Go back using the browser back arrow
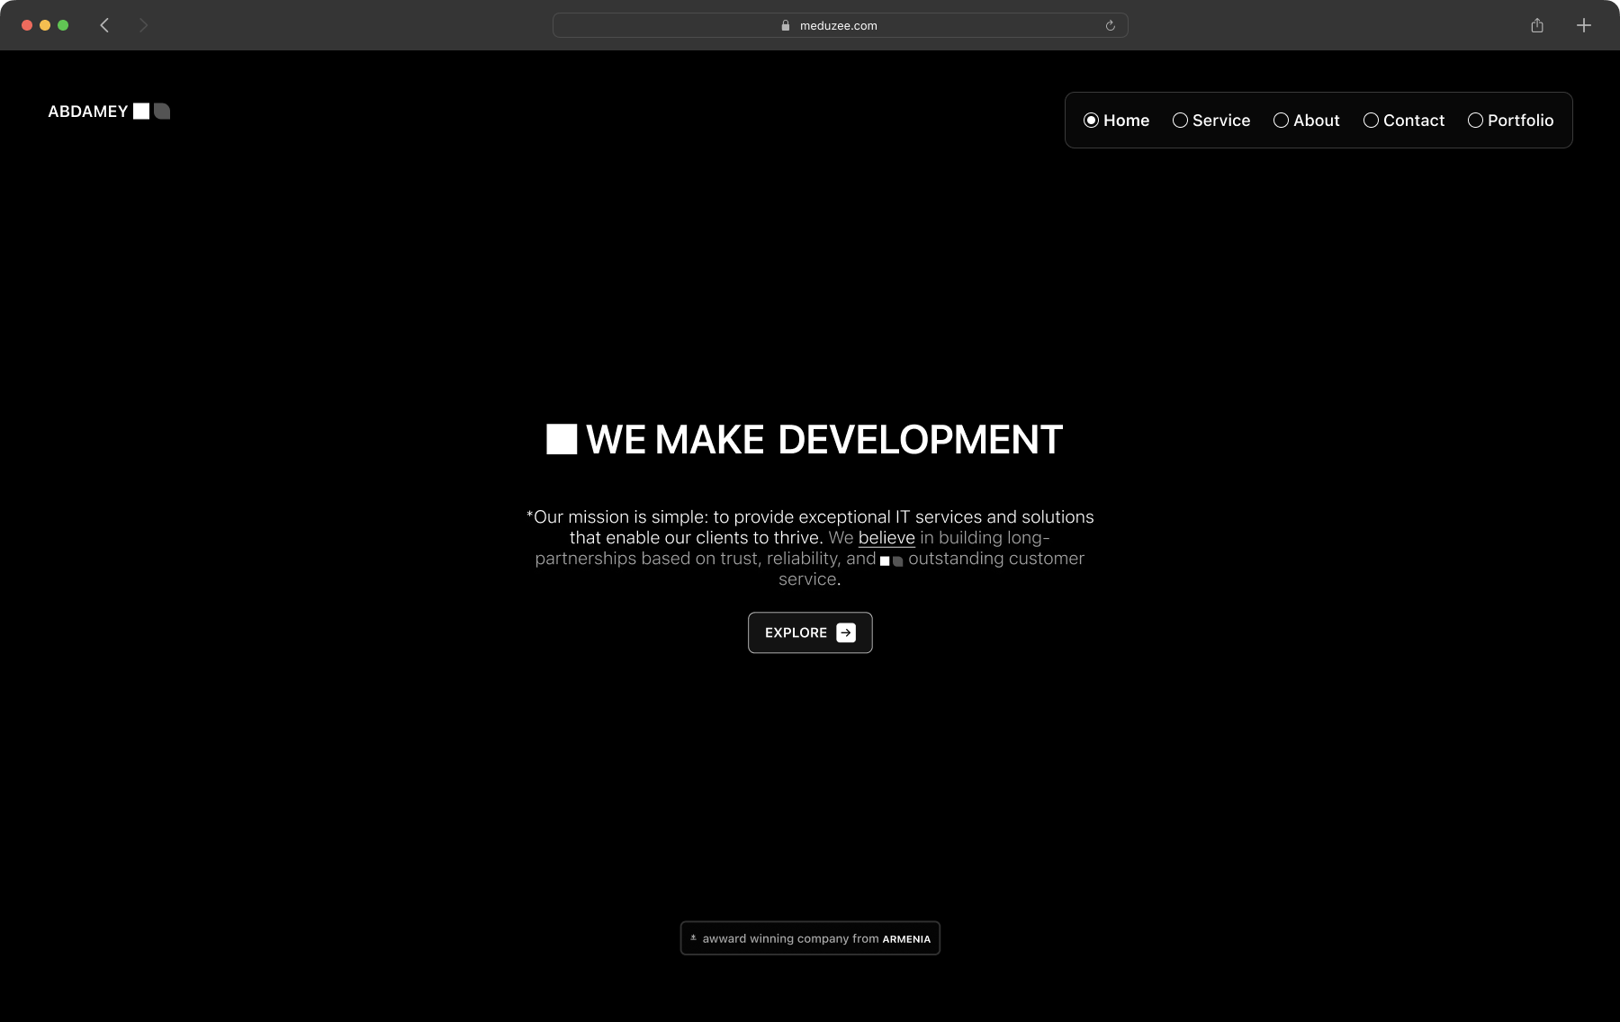 point(104,25)
